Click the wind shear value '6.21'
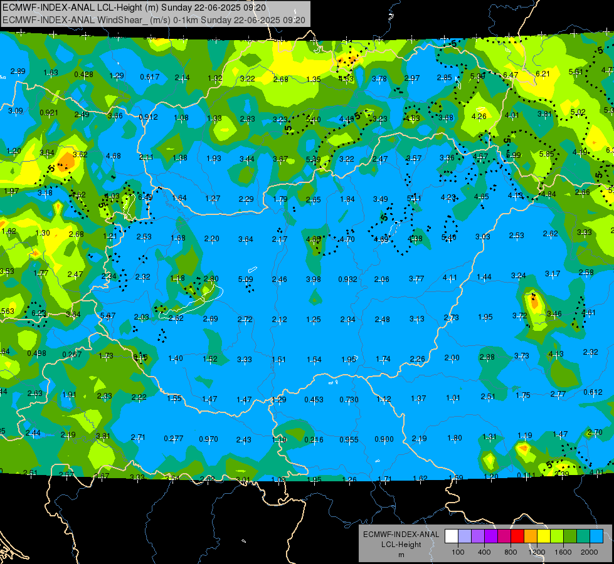Image resolution: width=614 pixels, height=564 pixels. (x=543, y=73)
